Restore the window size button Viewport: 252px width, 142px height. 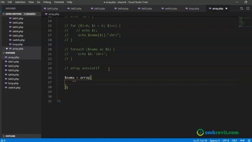[246, 2]
